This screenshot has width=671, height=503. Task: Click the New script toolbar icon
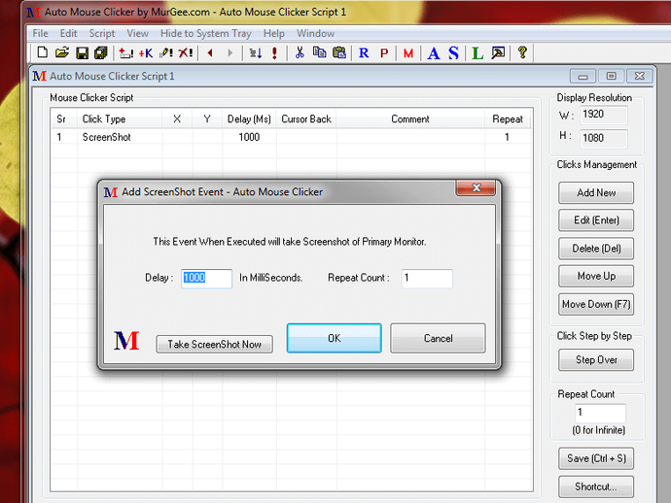[42, 53]
